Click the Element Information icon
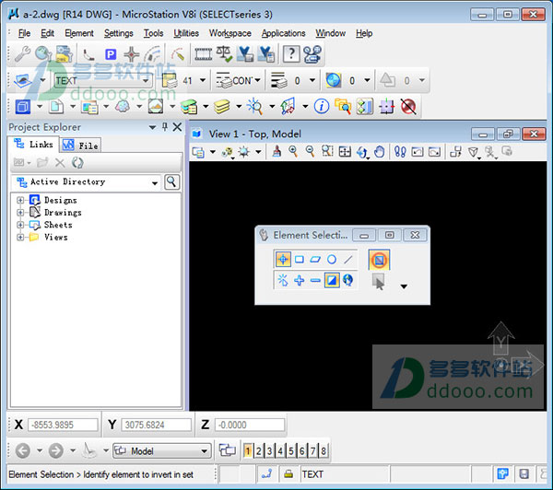Viewport: 553px width, 490px height. click(x=322, y=106)
